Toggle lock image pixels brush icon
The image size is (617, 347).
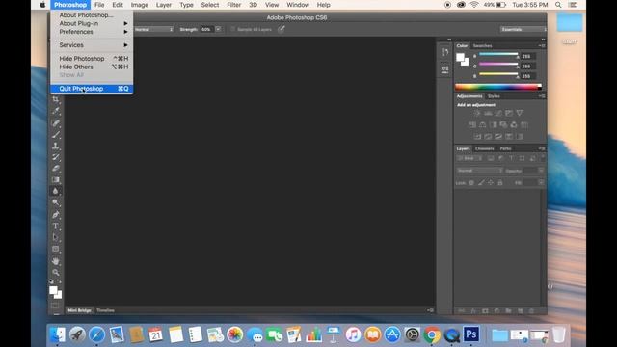(481, 183)
